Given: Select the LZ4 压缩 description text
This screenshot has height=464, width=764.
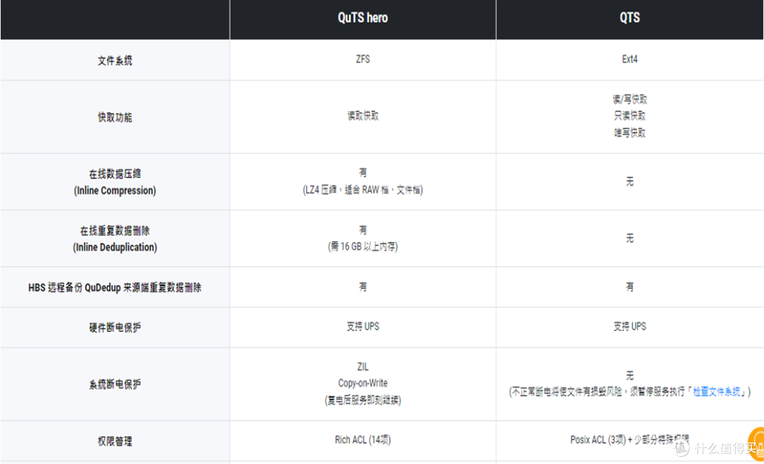Looking at the screenshot, I should 362,190.
